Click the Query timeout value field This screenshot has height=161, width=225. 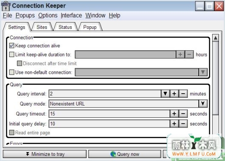pyautogui.click(x=109, y=114)
